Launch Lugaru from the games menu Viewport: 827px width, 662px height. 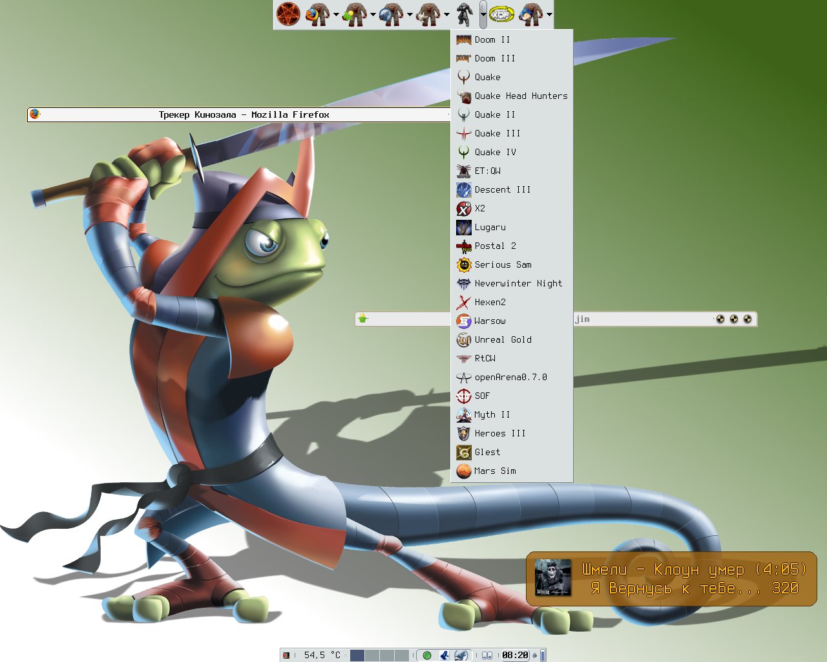click(x=512, y=227)
